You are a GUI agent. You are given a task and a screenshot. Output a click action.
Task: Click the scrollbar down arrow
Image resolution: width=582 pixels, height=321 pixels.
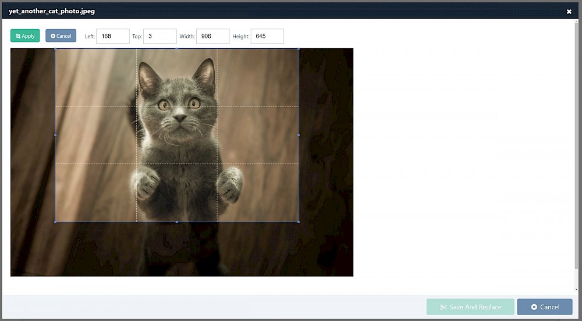coord(576,290)
